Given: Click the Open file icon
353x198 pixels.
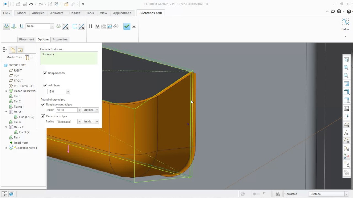Looking at the screenshot, I should coord(18,4).
